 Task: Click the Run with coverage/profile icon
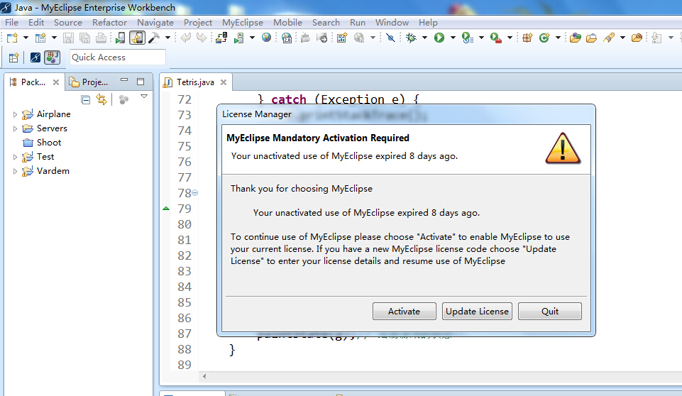click(468, 38)
